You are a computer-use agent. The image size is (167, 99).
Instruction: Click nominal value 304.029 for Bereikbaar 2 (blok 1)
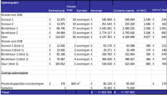[107, 59]
